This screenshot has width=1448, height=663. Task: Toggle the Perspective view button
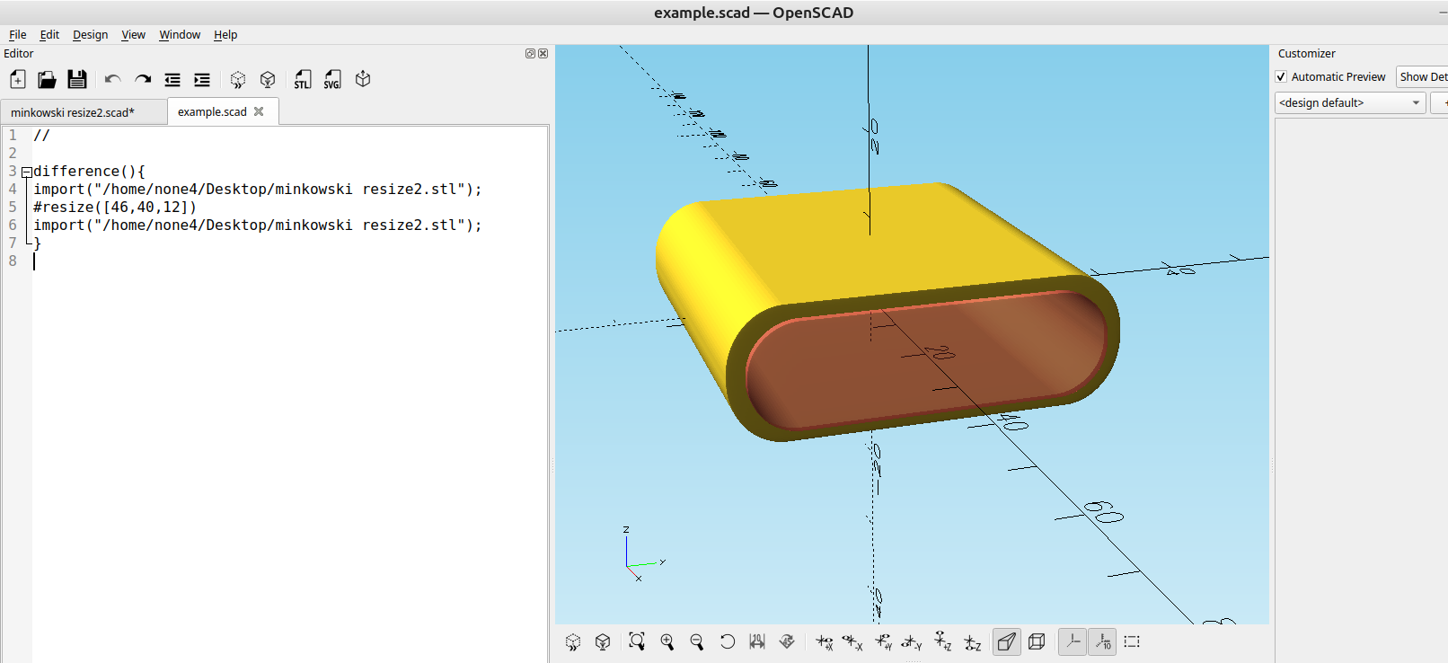(1007, 641)
